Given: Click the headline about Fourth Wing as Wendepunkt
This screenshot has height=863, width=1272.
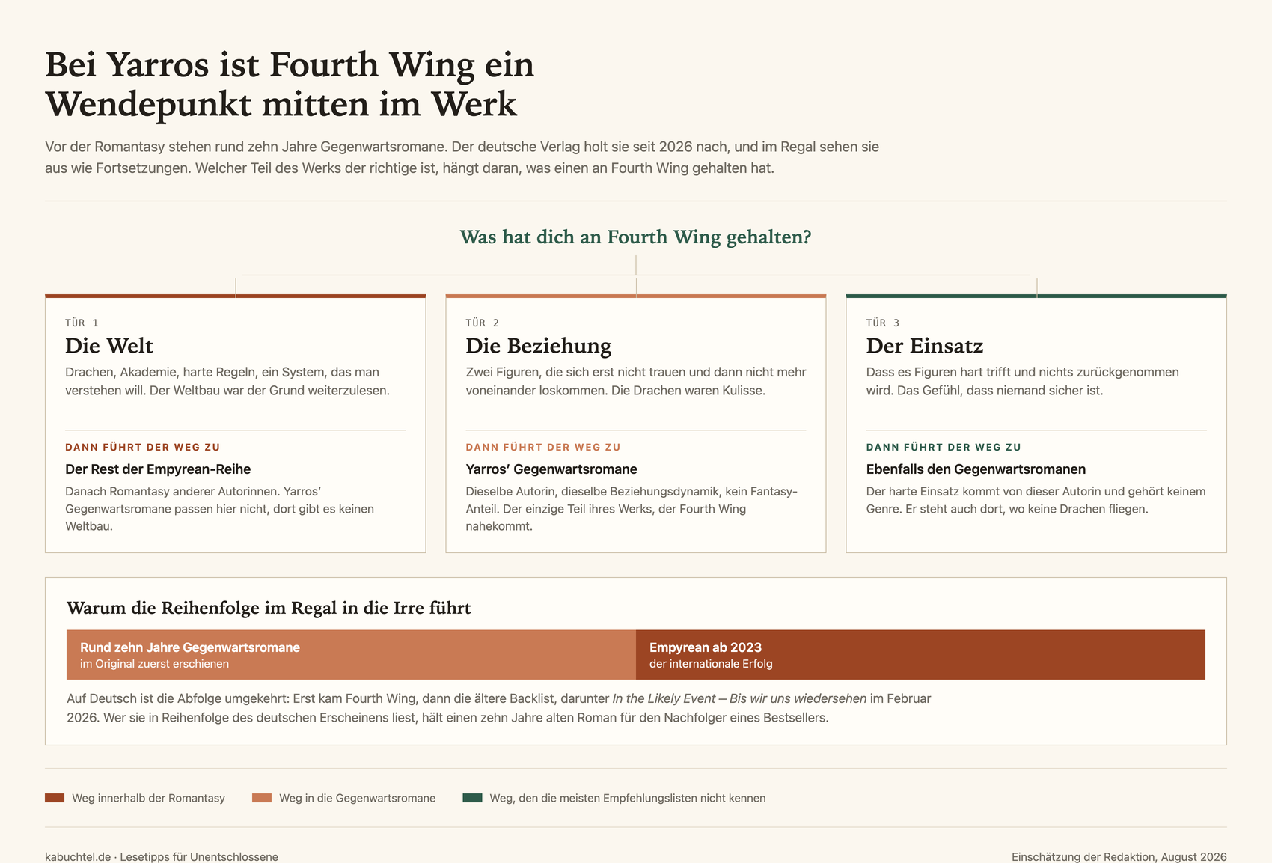Looking at the screenshot, I should (290, 84).
